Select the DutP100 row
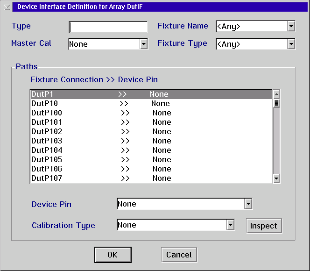Screen dimensions: 310x271 (x=151, y=113)
